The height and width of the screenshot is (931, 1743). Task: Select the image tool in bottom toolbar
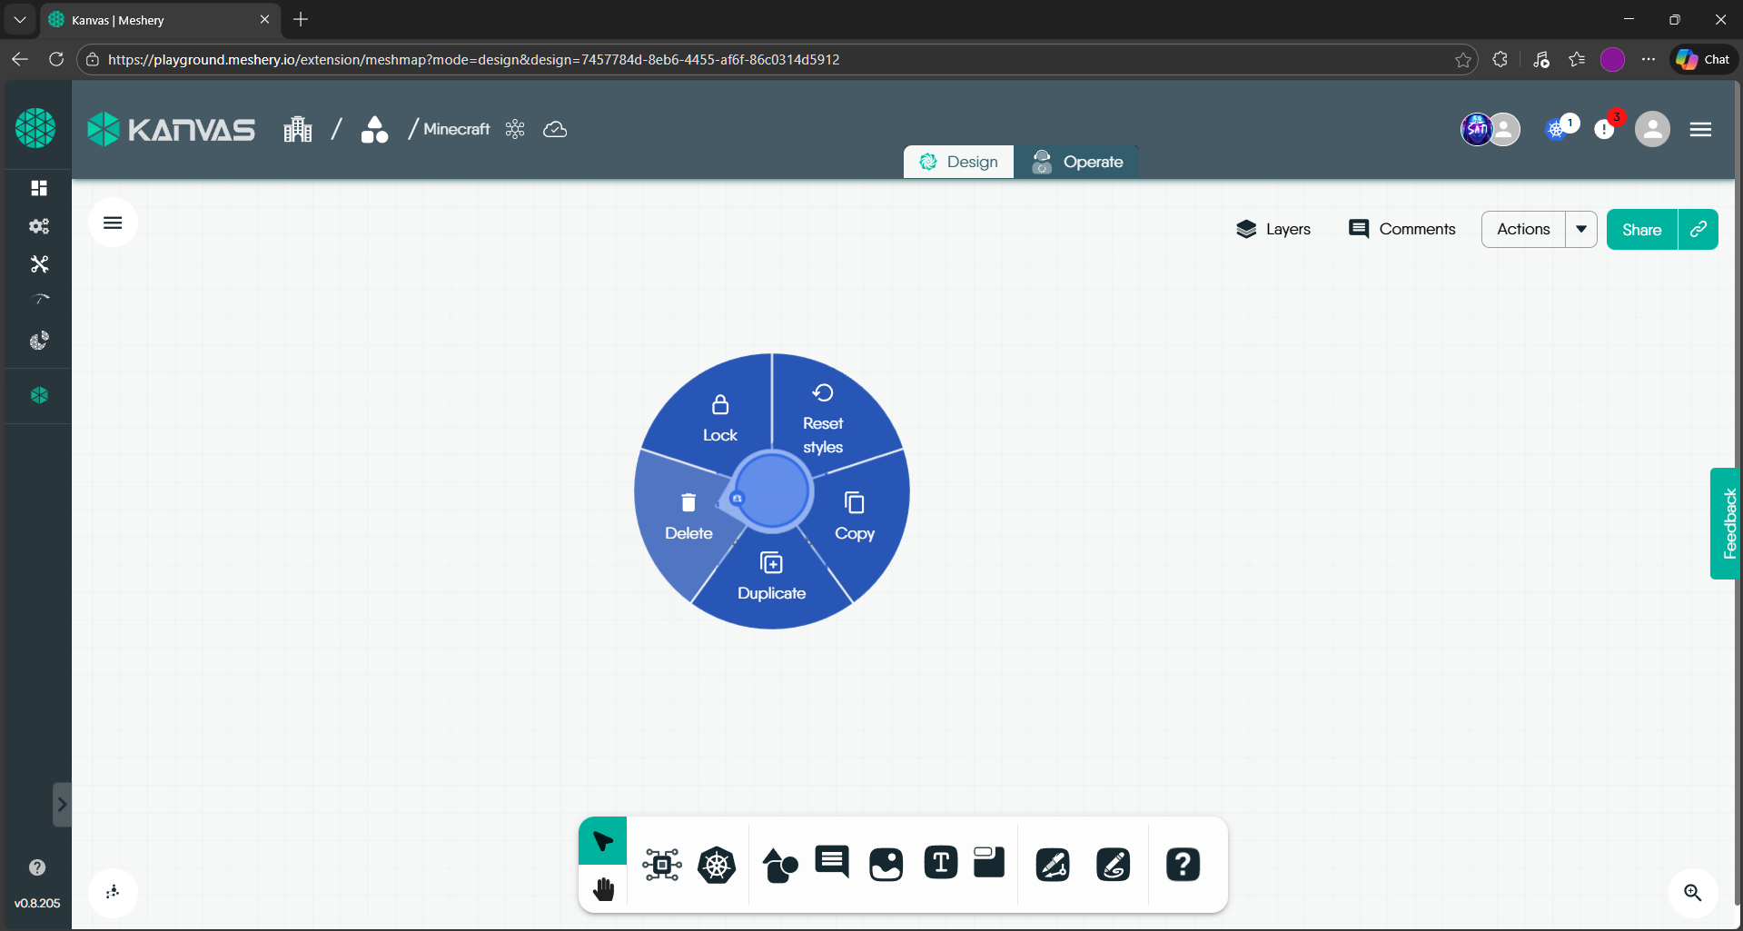click(886, 865)
